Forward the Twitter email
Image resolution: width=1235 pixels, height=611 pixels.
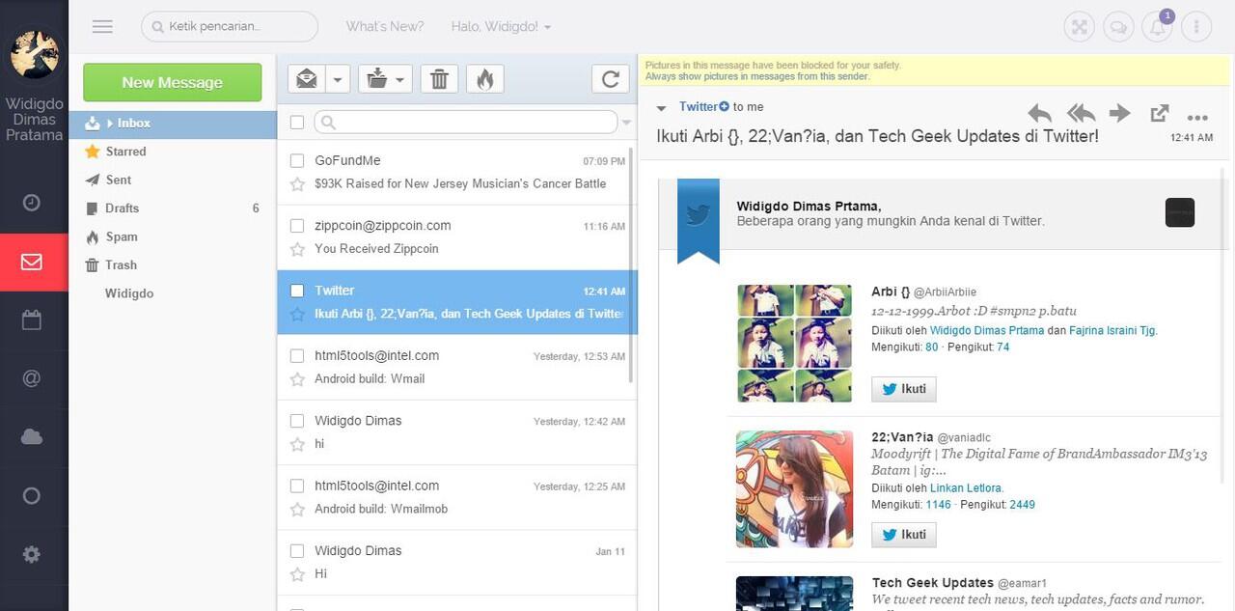click(x=1119, y=113)
